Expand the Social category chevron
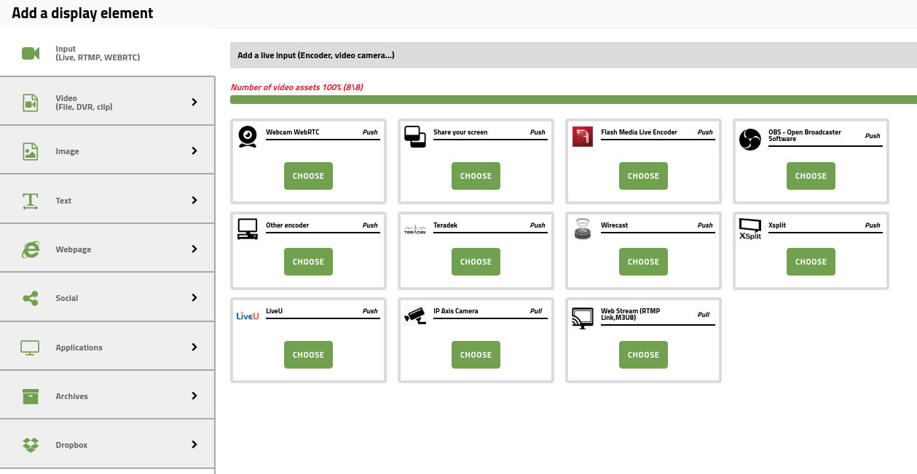This screenshot has height=474, width=917. pos(194,297)
